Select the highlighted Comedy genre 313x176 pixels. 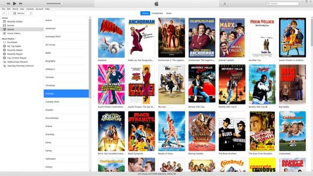[x=66, y=94]
